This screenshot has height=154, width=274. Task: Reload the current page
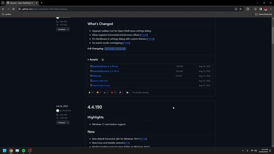pyautogui.click(x=13, y=9)
